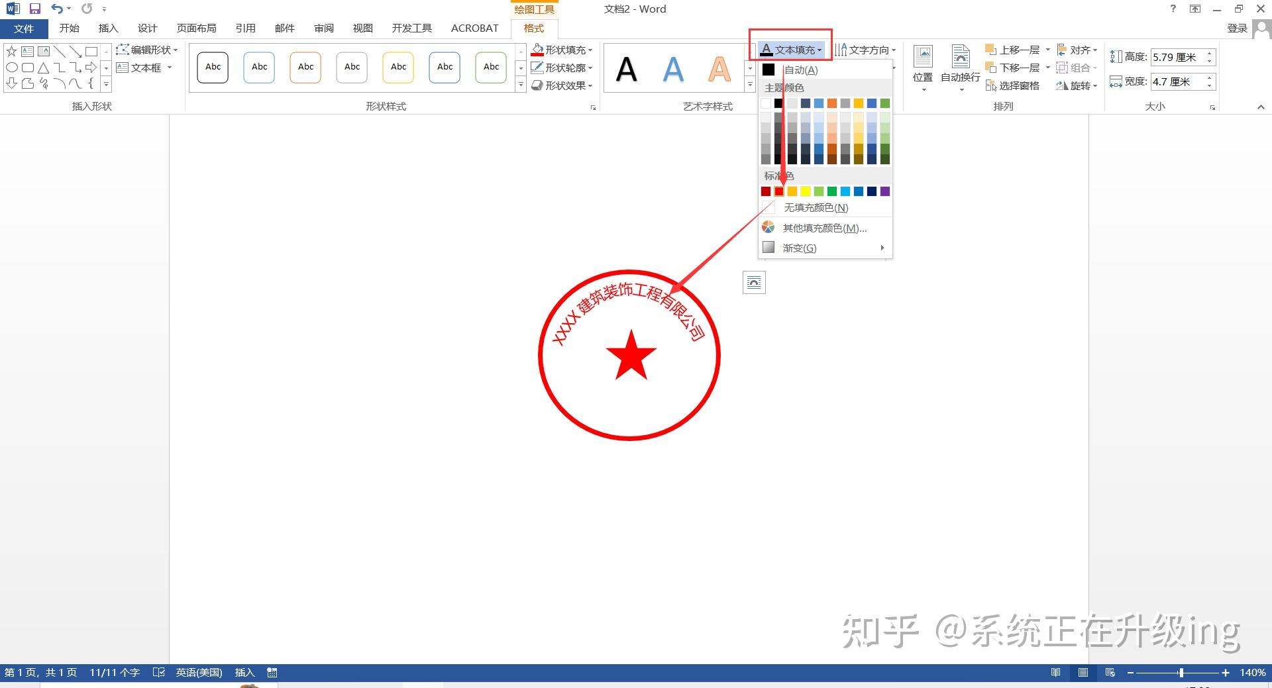The image size is (1272, 688).
Task: Open the 文字方向 text direction dropdown
Action: tap(865, 50)
